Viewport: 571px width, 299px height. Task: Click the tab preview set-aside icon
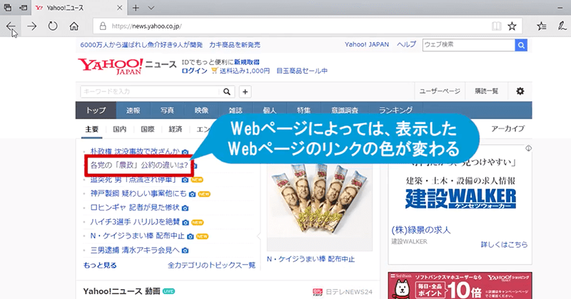click(7, 7)
